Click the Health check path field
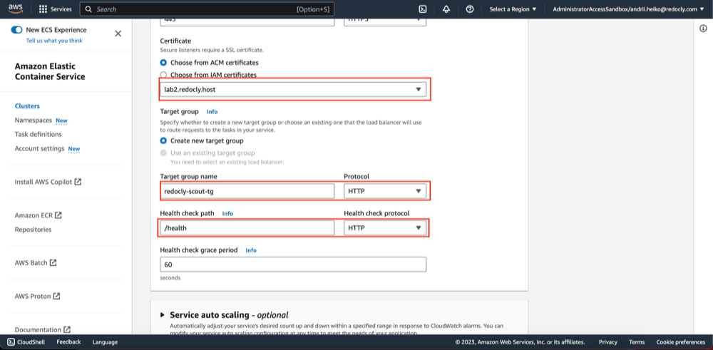713x350 pixels. [247, 228]
